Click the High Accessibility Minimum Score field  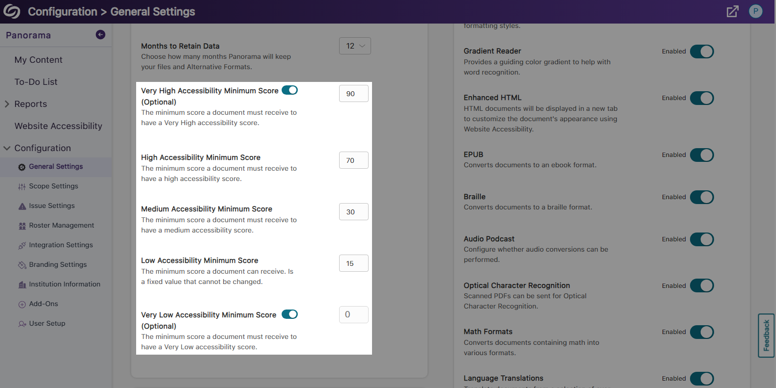pos(353,160)
